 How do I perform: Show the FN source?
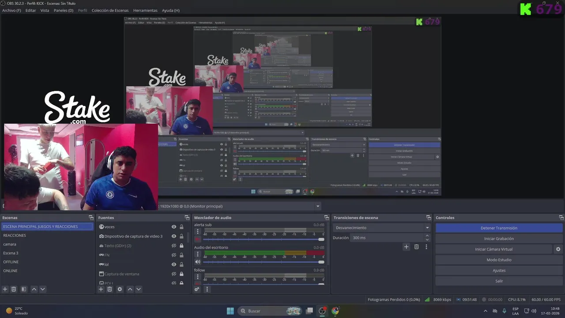point(174,255)
